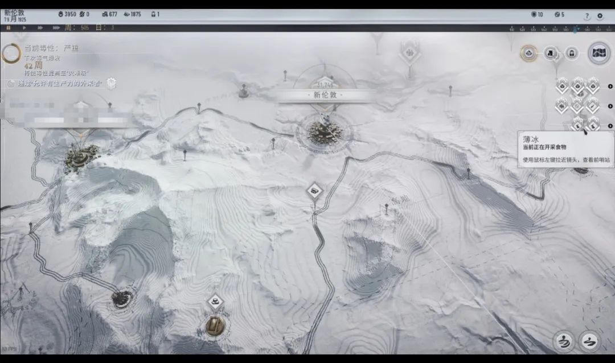
Task: Set double speed with the fast-forward button
Action: tap(40, 28)
